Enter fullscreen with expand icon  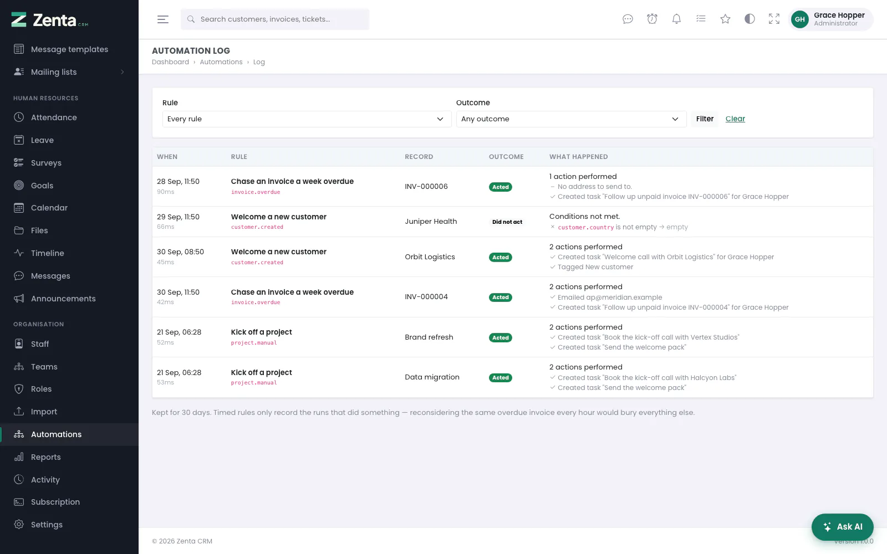coord(774,19)
